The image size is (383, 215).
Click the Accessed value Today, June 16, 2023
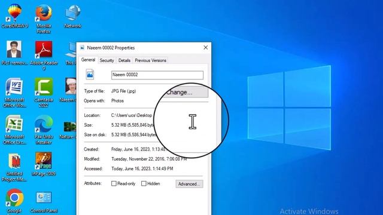[x=142, y=168]
